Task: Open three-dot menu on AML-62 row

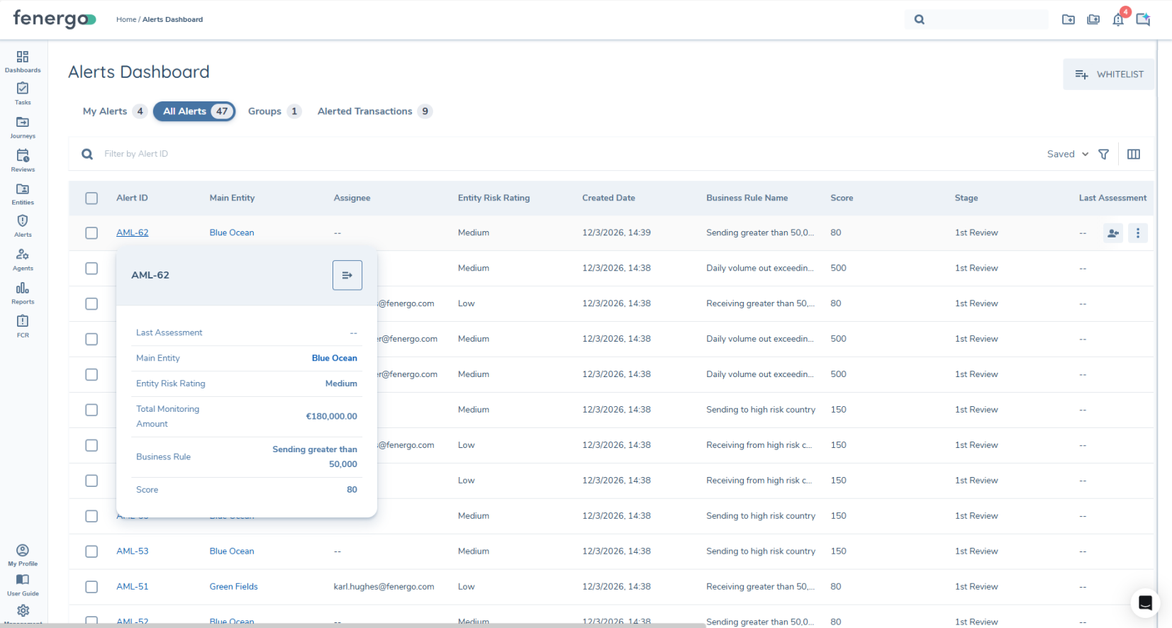Action: pyautogui.click(x=1138, y=232)
